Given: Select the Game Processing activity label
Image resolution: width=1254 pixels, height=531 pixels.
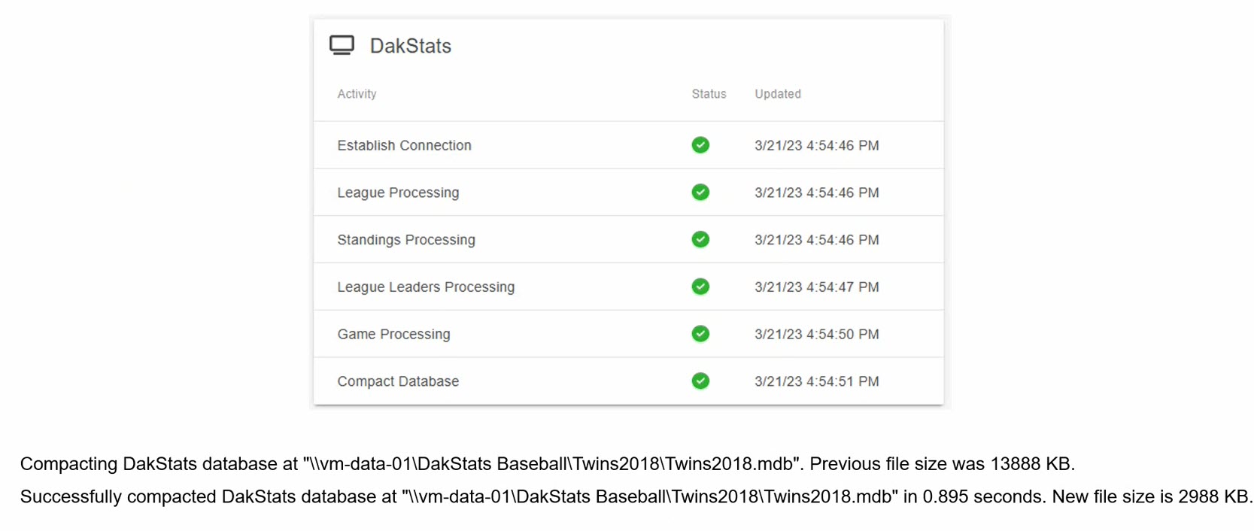Looking at the screenshot, I should click(393, 334).
